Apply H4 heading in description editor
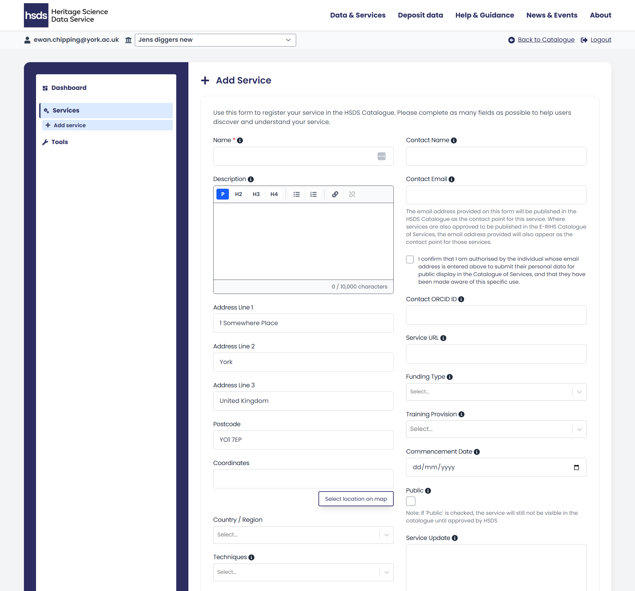635x591 pixels. (274, 194)
